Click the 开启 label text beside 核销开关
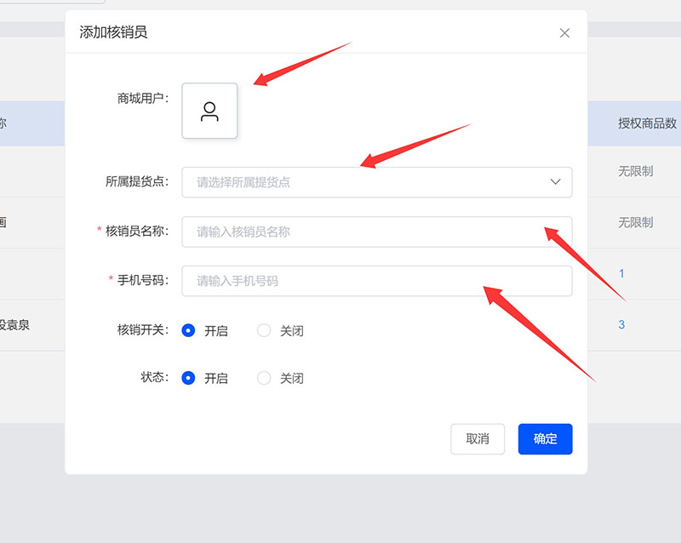The height and width of the screenshot is (543, 681). [216, 331]
